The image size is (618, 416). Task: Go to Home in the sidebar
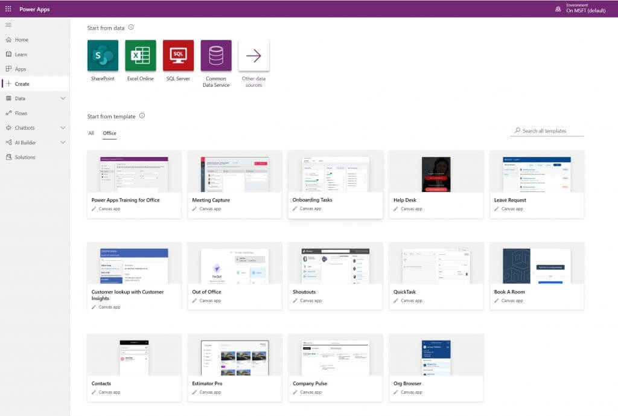point(21,40)
